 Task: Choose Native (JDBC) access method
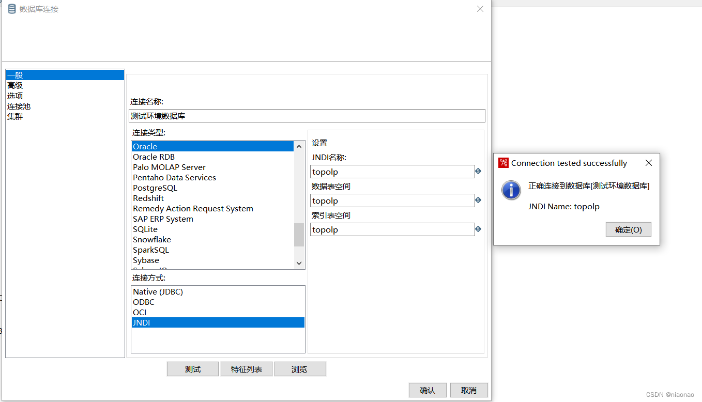click(x=218, y=291)
